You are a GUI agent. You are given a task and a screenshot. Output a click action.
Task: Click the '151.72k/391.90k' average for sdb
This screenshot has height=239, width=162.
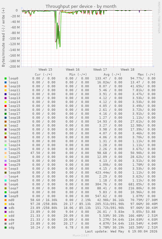point(110,208)
